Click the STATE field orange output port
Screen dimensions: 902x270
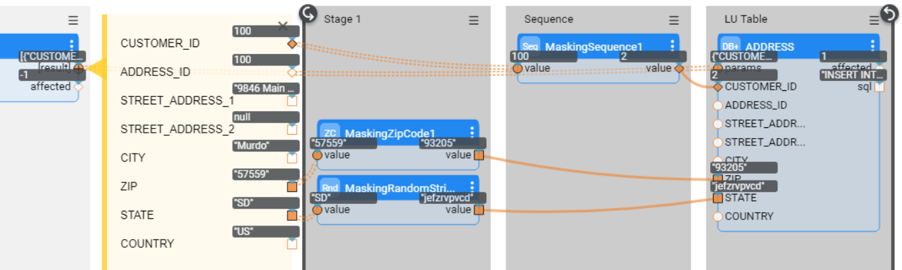tap(292, 215)
